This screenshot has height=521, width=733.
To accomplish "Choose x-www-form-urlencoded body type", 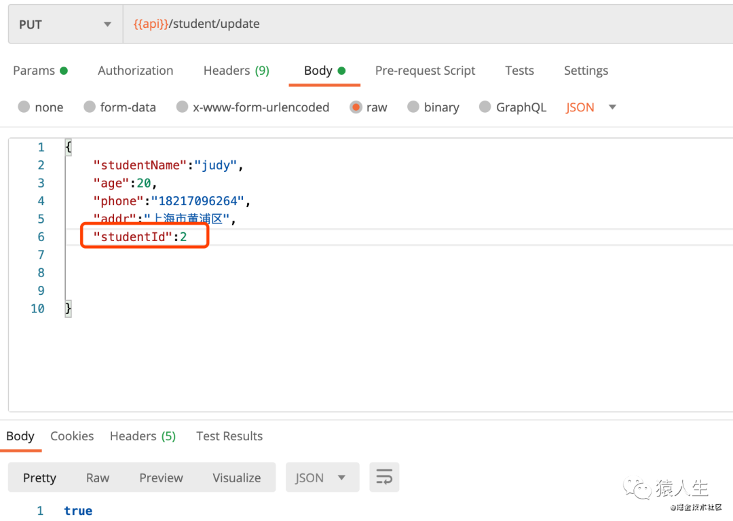I will 182,107.
